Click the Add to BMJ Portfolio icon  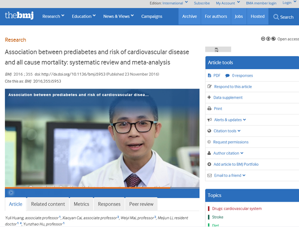[x=209, y=164]
